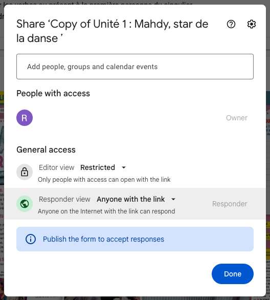
Task: Click the Done button
Action: coord(233,274)
